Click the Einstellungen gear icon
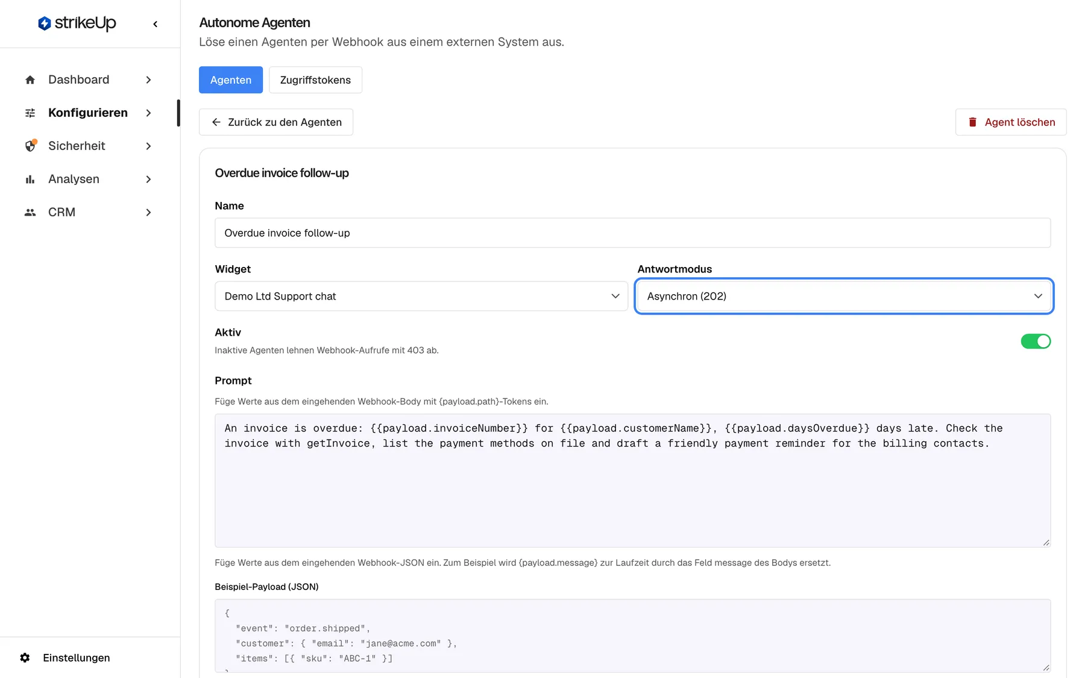 coord(25,658)
